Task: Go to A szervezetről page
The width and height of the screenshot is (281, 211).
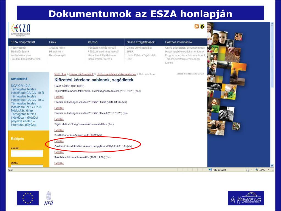Action: 18,48
